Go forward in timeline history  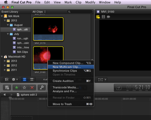point(12,95)
